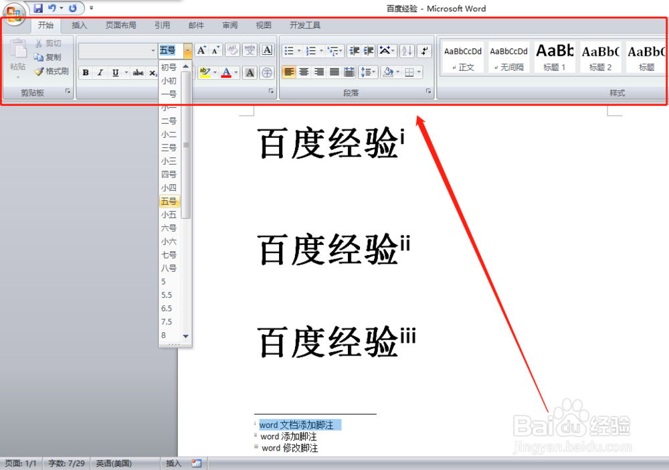Viewport: 669px width, 470px height.
Task: Click the 复制 copy button
Action: tap(47, 57)
